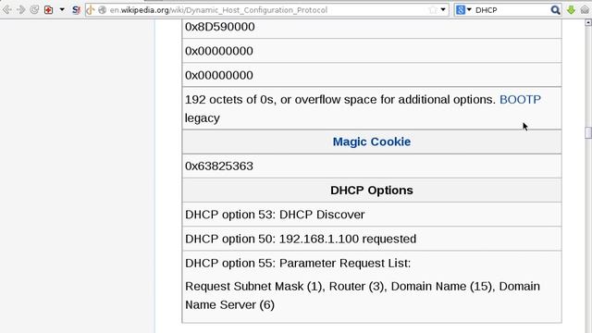
Task: Go back with the back arrow
Action: 7,10
